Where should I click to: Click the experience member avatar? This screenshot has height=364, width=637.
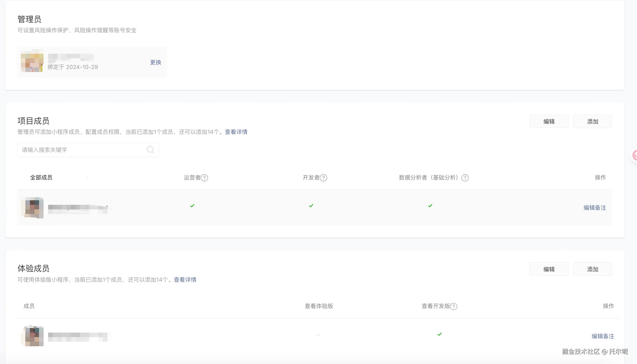33,336
